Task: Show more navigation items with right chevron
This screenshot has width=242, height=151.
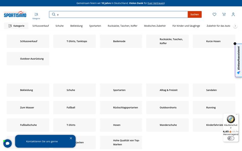Action: (235, 26)
